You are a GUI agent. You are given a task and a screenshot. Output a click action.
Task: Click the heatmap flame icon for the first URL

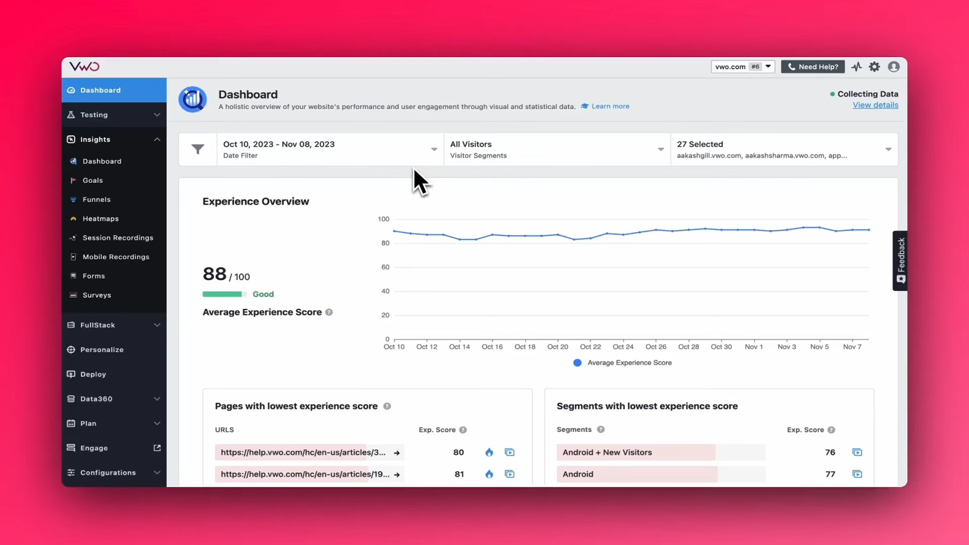(x=489, y=452)
